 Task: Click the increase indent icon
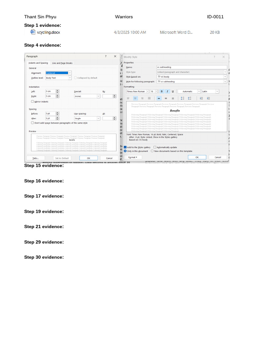click(x=208, y=98)
